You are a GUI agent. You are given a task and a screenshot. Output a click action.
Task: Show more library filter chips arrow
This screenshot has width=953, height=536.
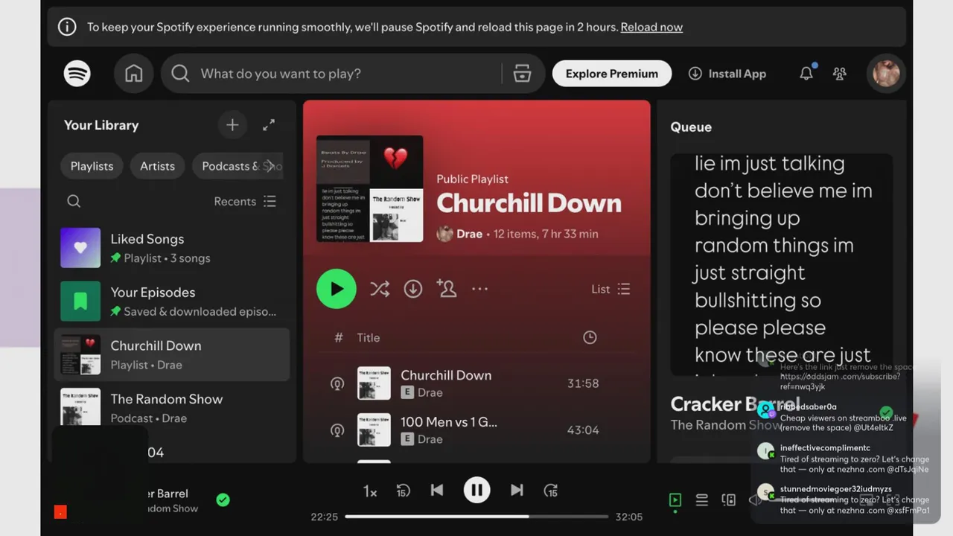pyautogui.click(x=270, y=166)
